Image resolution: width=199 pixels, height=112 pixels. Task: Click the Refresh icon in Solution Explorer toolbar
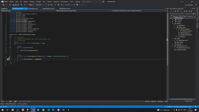[x=187, y=11]
